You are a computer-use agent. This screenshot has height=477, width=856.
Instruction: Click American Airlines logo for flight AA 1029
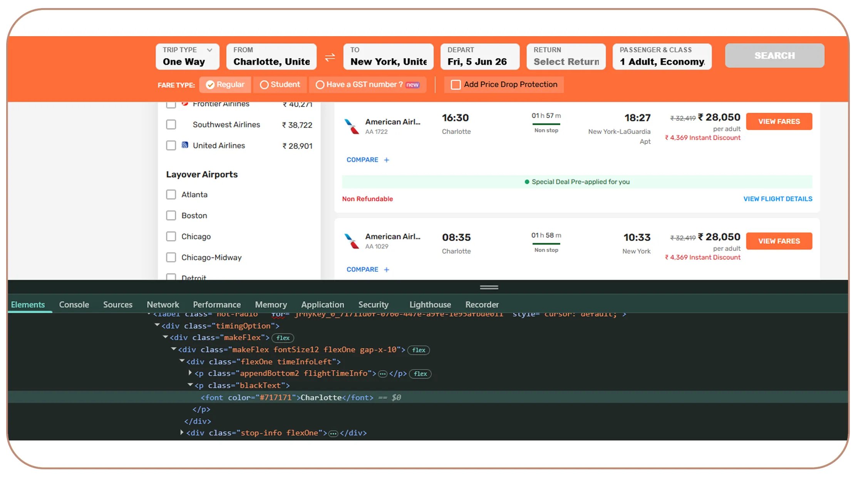(351, 241)
